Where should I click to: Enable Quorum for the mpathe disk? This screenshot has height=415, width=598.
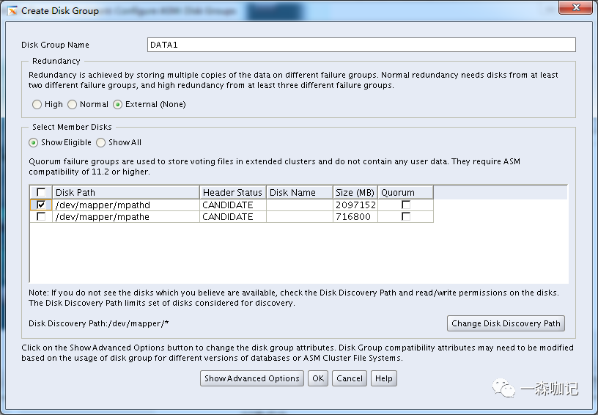(406, 216)
